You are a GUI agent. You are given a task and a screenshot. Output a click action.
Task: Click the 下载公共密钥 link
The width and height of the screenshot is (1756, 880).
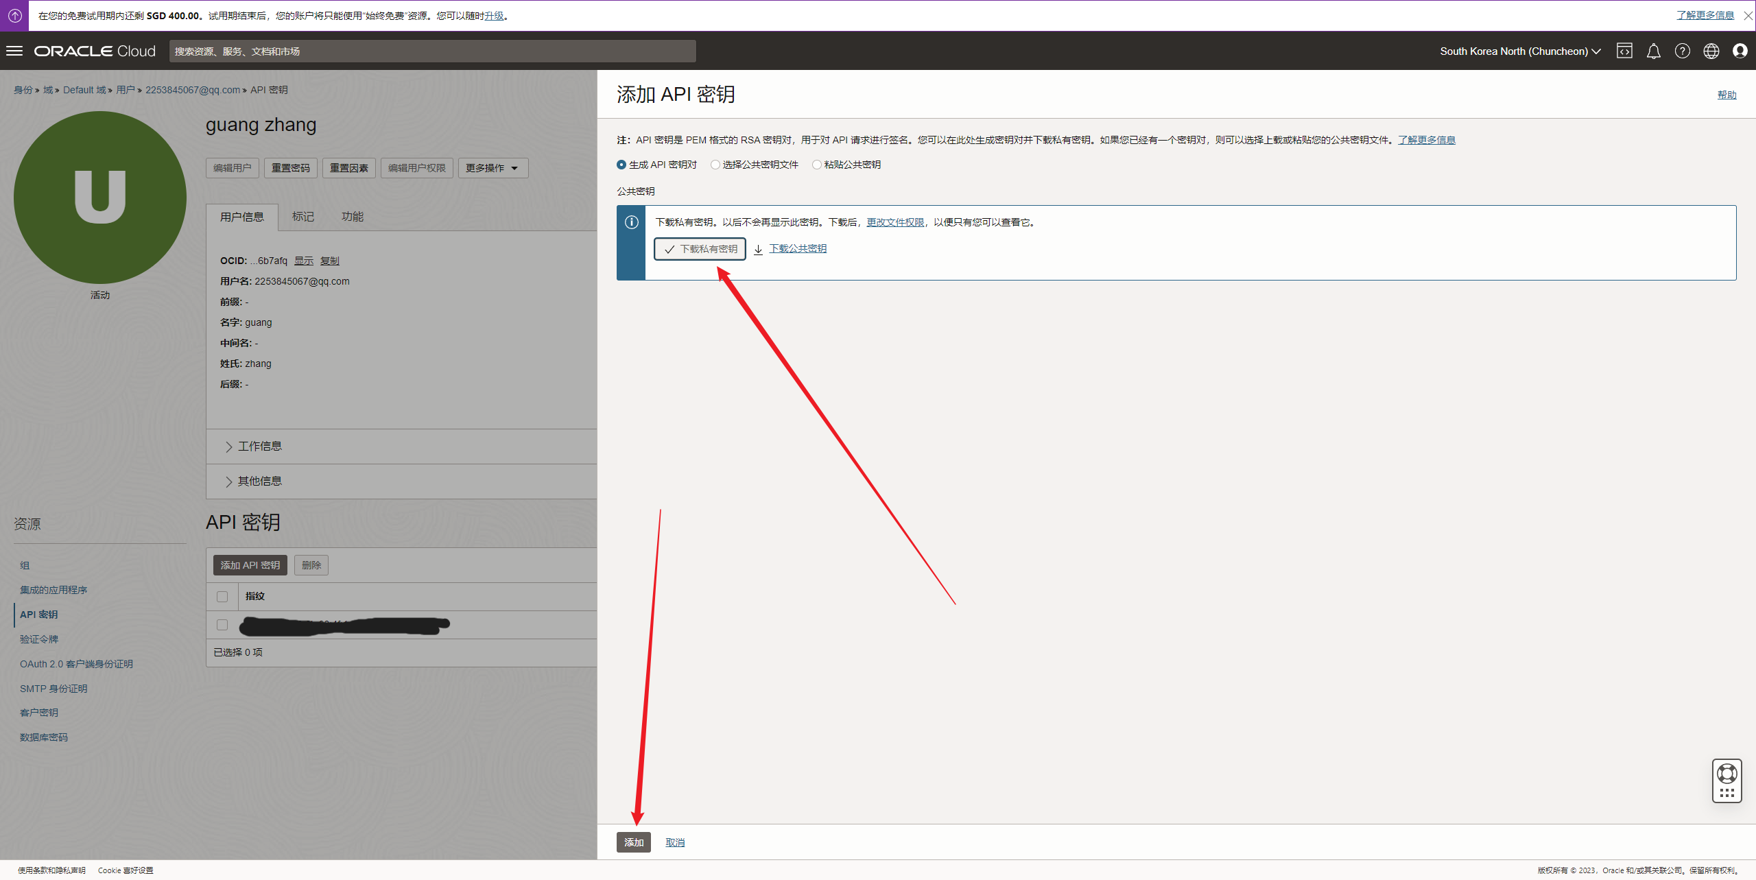click(x=797, y=248)
